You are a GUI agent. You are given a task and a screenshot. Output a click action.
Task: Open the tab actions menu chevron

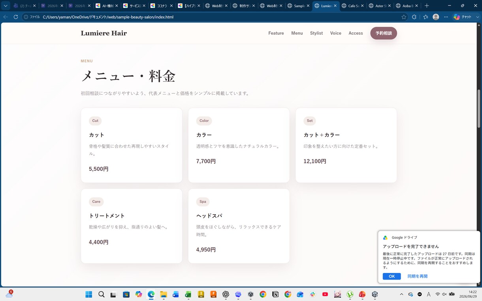[x=6, y=6]
